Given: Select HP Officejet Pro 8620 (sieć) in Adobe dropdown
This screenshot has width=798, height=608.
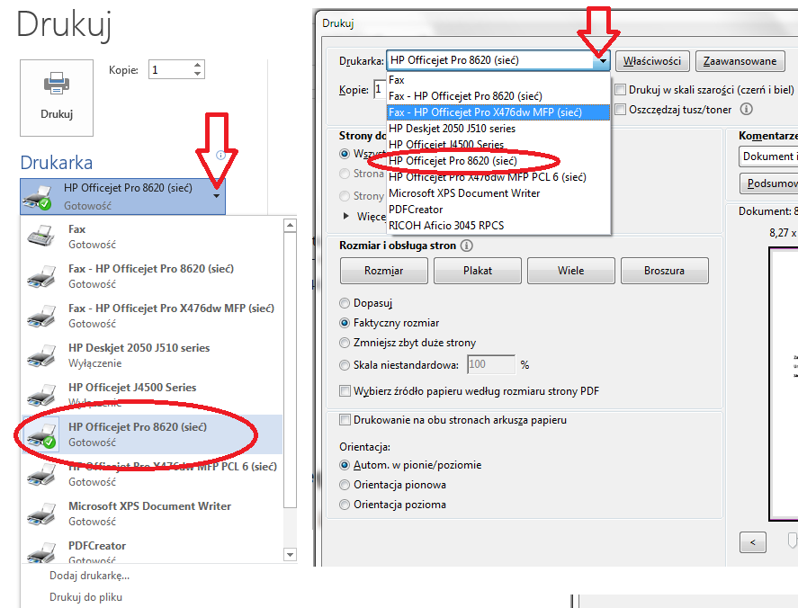Looking at the screenshot, I should tap(498, 161).
